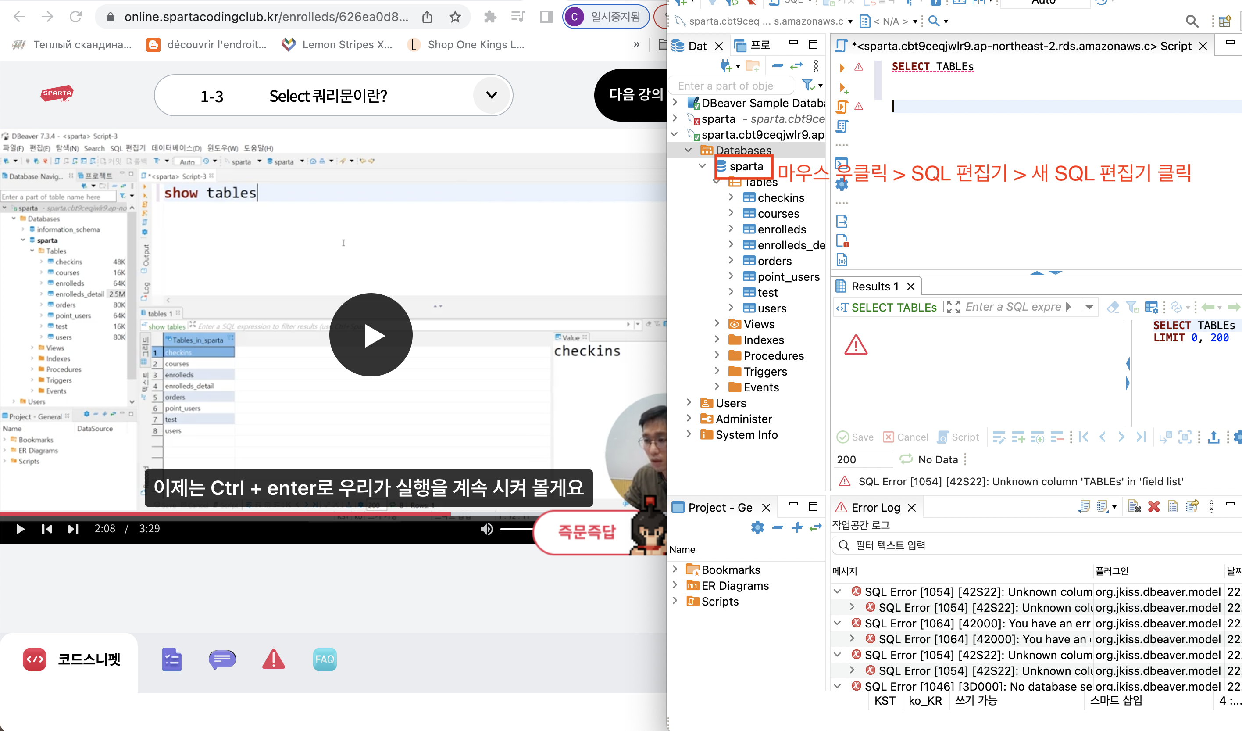Collapse the Databases folder
The width and height of the screenshot is (1242, 731).
[689, 150]
